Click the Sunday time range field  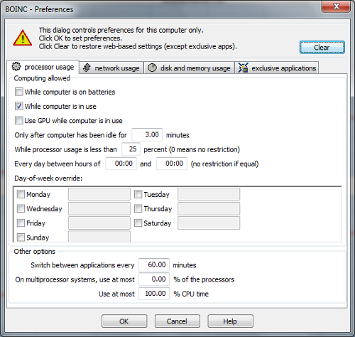[99, 237]
